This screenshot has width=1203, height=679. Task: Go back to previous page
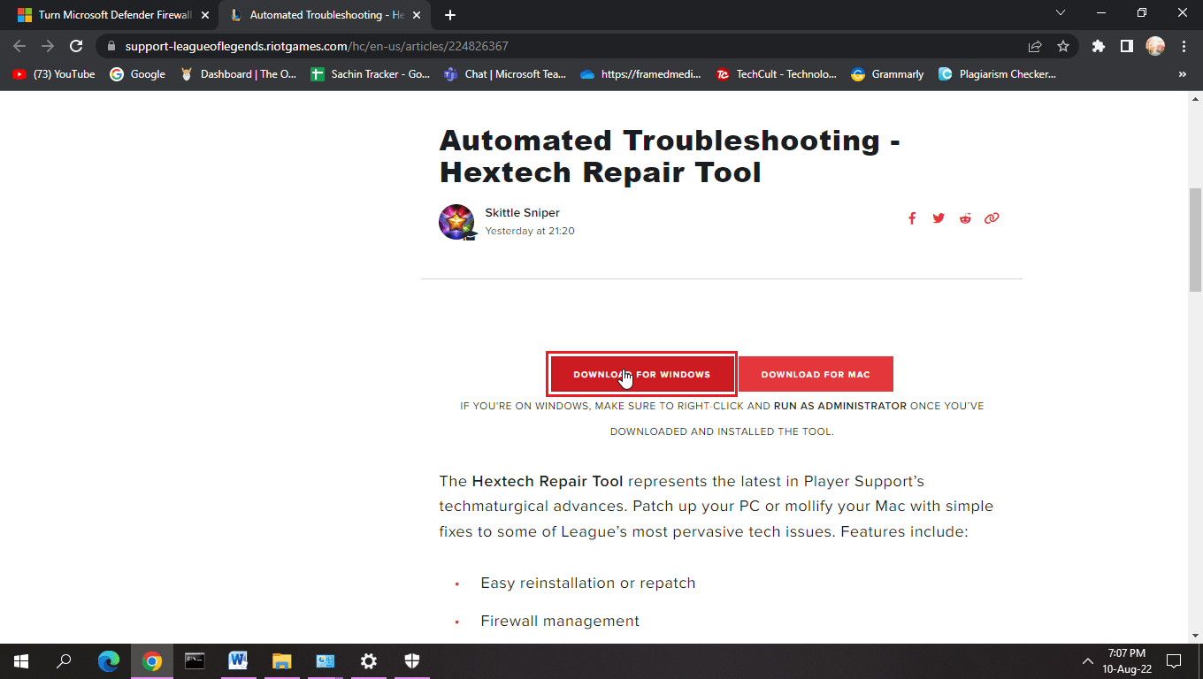click(x=19, y=46)
